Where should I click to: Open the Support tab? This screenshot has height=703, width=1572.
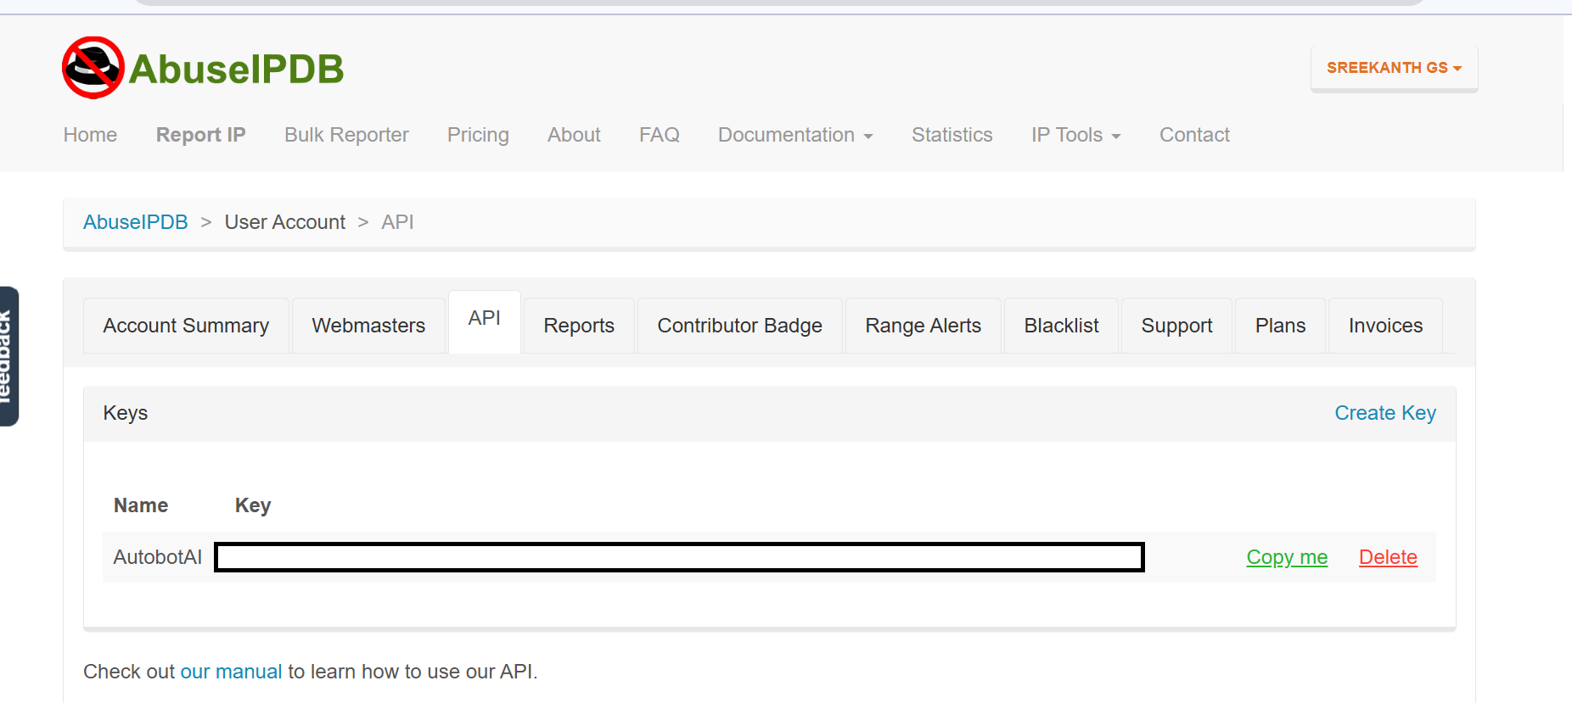tap(1176, 326)
